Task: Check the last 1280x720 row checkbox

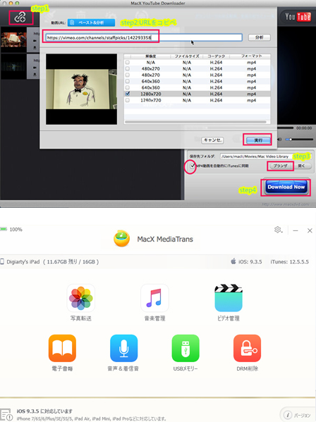Action: [128, 100]
